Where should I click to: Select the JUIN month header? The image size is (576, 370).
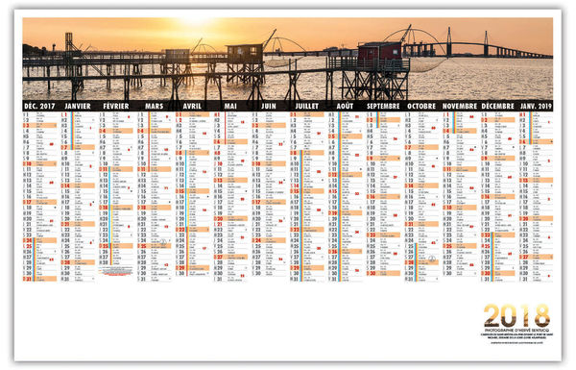269,106
